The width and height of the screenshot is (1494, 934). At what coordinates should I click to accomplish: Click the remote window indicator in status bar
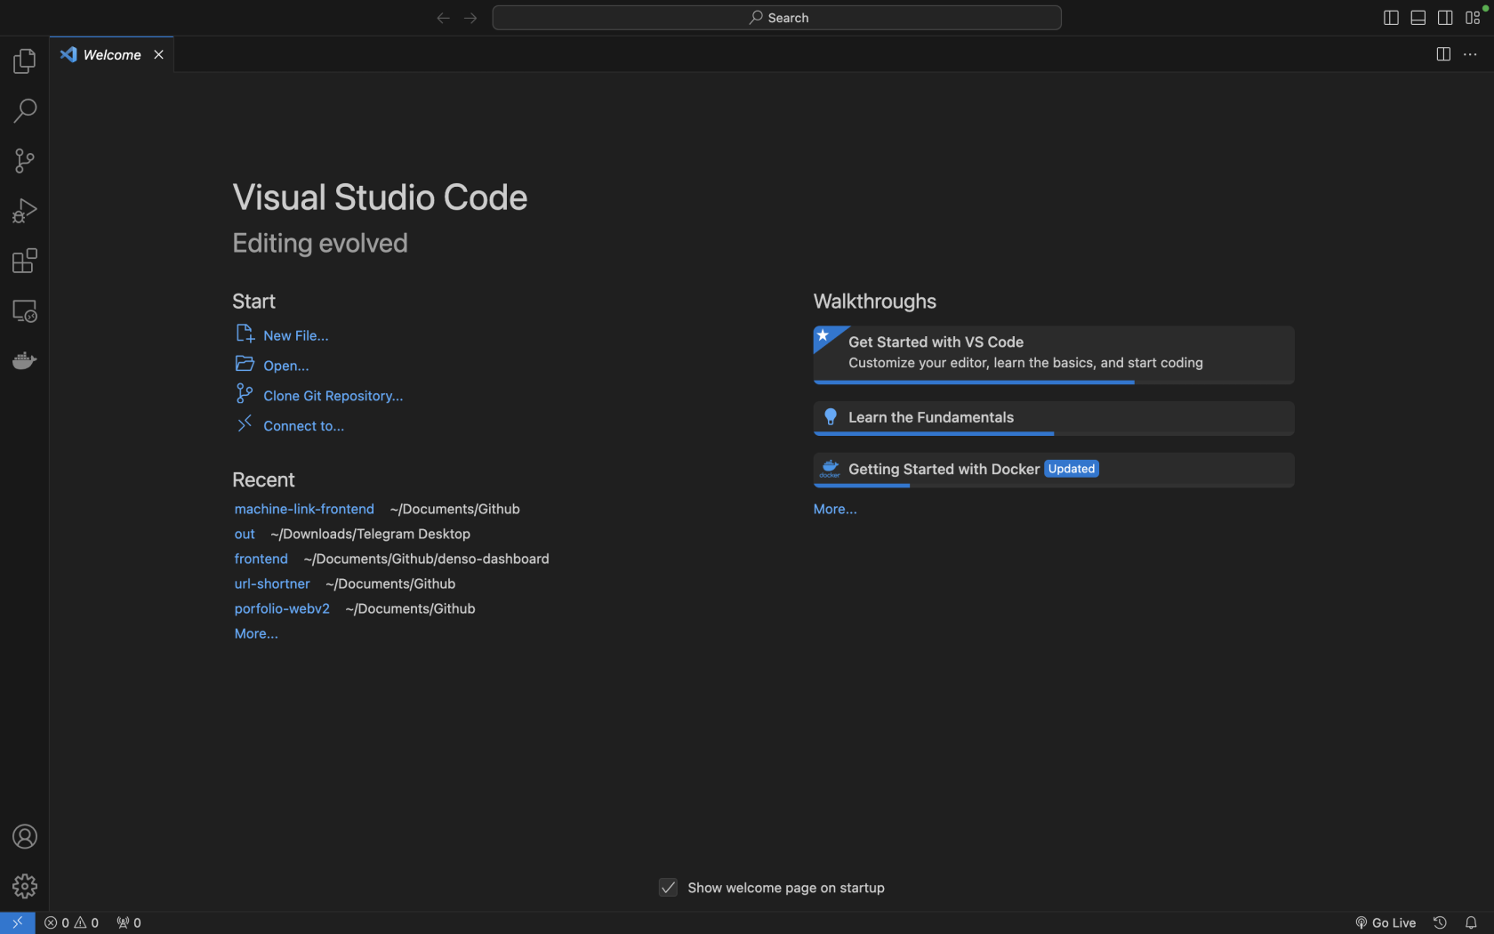(x=18, y=922)
